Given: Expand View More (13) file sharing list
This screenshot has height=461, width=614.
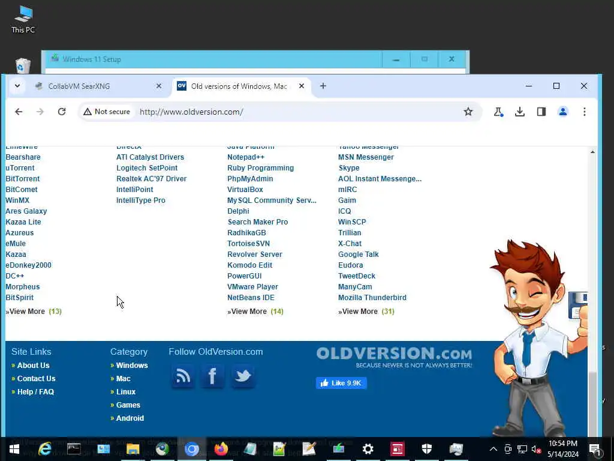Looking at the screenshot, I should (x=34, y=312).
